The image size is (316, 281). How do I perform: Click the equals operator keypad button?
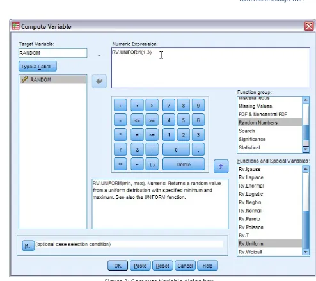tap(137, 134)
